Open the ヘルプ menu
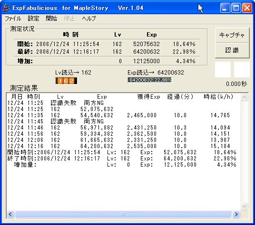 pos(89,19)
